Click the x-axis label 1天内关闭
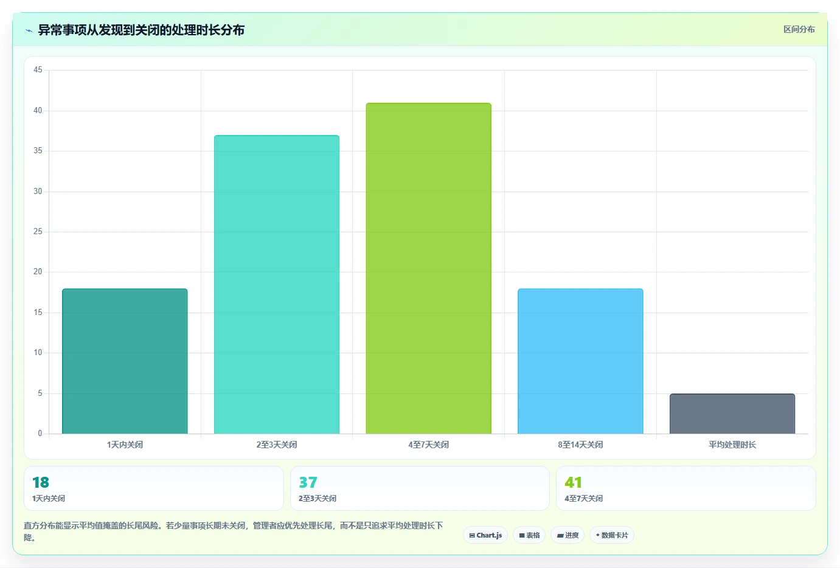 pos(125,445)
